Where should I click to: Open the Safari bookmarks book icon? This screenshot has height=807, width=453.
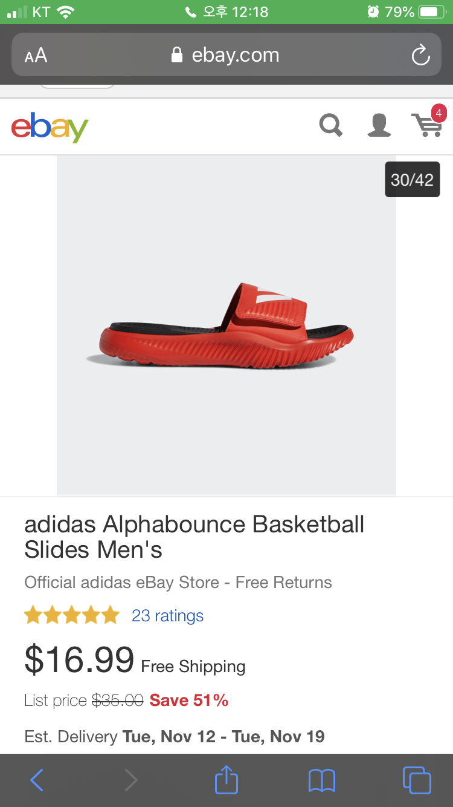click(321, 780)
